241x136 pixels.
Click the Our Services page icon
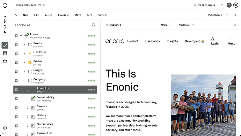coord(33,126)
